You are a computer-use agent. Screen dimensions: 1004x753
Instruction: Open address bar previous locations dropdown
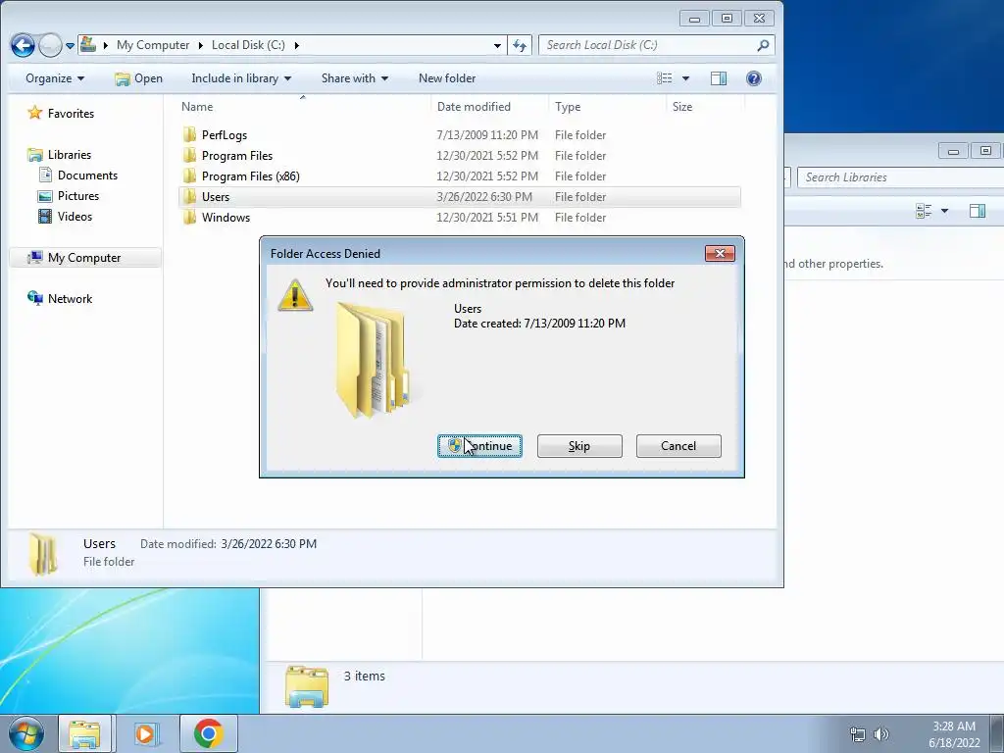point(497,45)
